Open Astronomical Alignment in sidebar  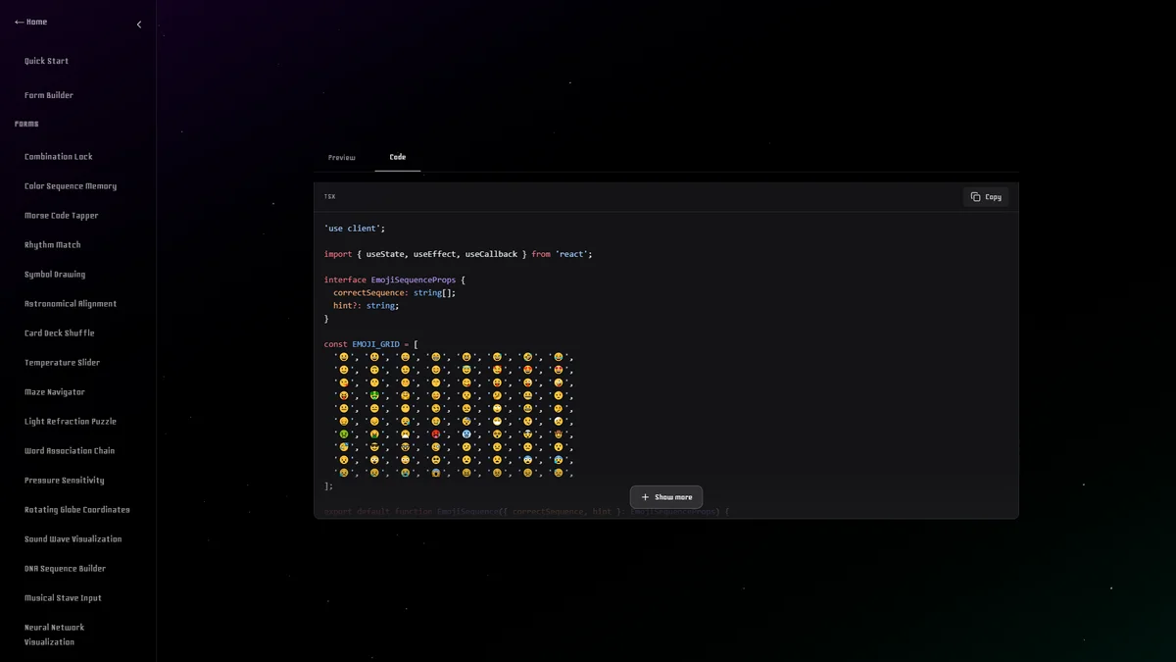click(x=71, y=304)
